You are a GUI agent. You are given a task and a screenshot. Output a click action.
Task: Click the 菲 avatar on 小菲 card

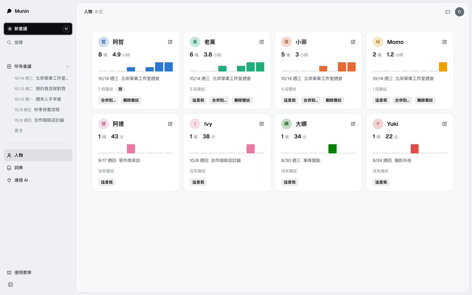tap(286, 42)
